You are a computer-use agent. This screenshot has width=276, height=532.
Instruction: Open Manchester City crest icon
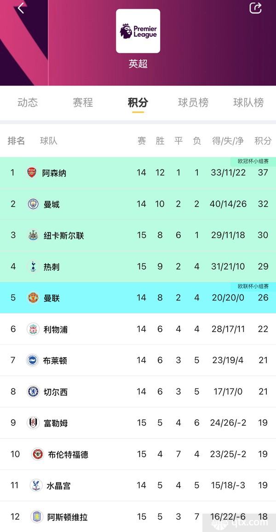(x=33, y=204)
